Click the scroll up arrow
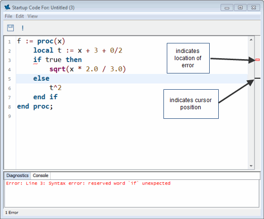Image resolution: width=264 pixels, height=219 pixels. pyautogui.click(x=251, y=40)
